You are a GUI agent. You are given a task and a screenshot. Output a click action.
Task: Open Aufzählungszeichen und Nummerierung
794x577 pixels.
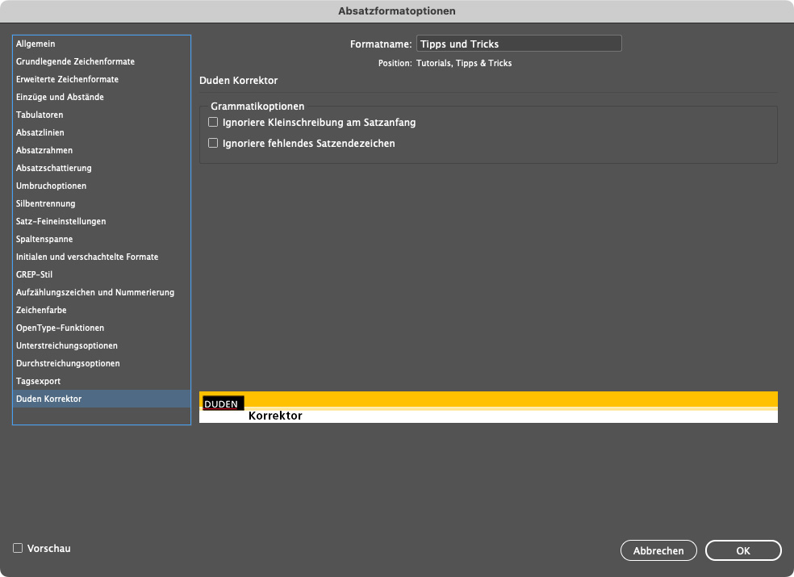tap(102, 292)
